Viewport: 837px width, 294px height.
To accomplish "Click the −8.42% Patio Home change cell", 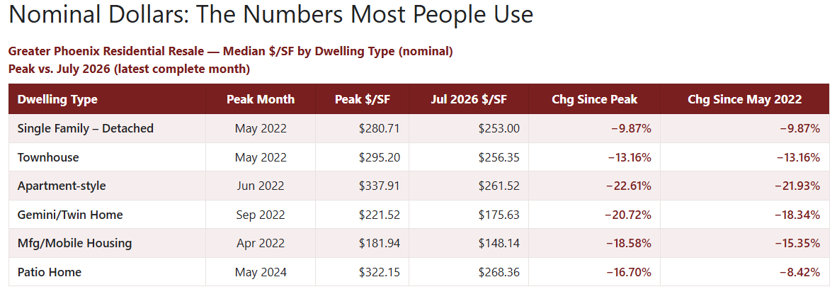I will point(799,273).
